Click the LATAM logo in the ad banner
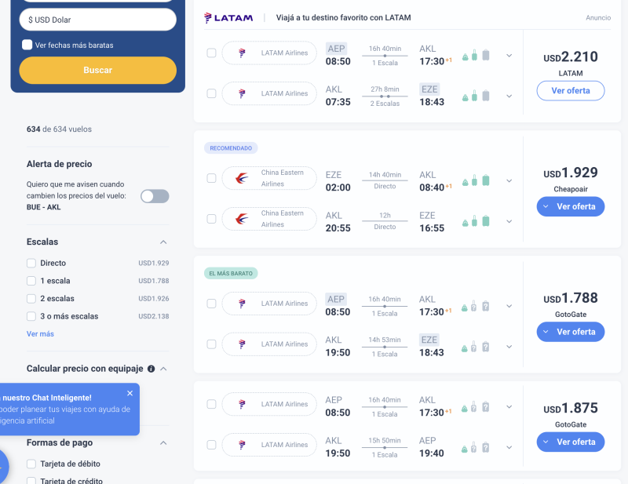628x484 pixels. (x=228, y=17)
